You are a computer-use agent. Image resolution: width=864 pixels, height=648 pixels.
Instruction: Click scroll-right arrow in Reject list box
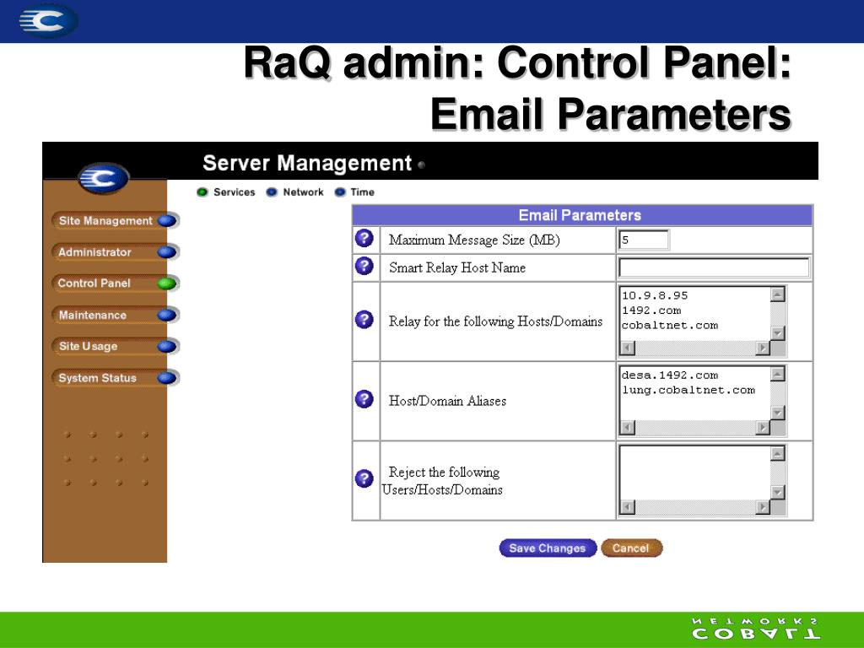tap(763, 507)
